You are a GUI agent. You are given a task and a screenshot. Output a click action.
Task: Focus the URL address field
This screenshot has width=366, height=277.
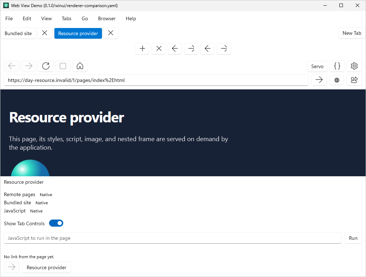click(x=156, y=80)
